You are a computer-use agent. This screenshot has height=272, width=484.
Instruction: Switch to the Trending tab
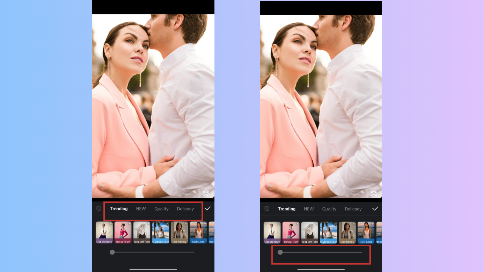118,209
